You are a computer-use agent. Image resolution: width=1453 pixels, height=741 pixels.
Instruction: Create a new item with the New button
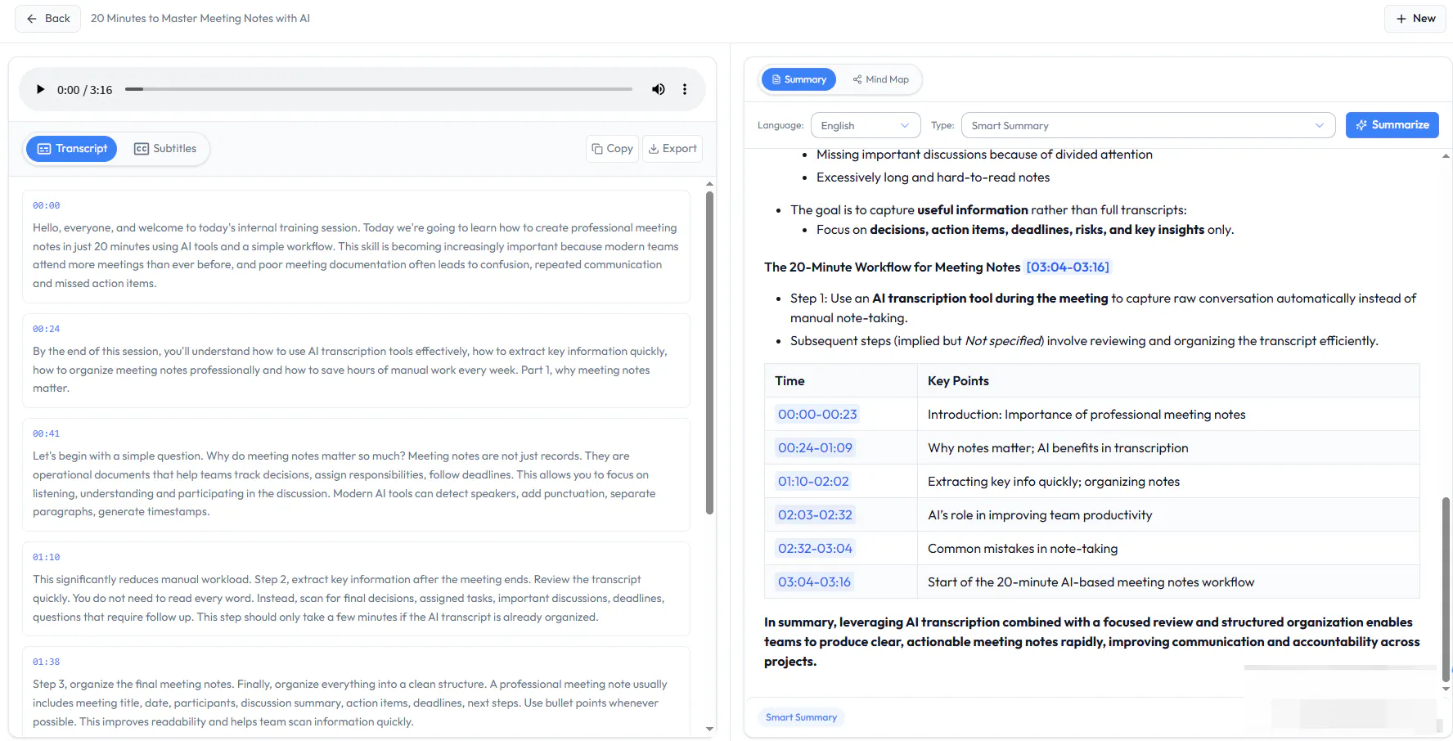(1415, 18)
